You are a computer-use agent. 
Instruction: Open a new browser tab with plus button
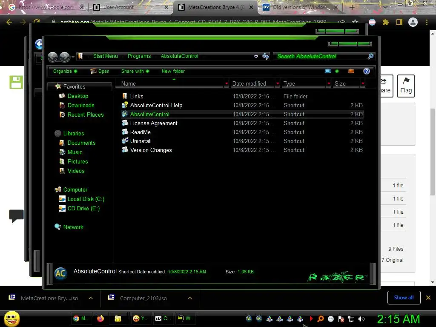coord(352,7)
